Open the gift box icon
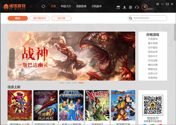The height and width of the screenshot is (125, 176). coord(131,7)
